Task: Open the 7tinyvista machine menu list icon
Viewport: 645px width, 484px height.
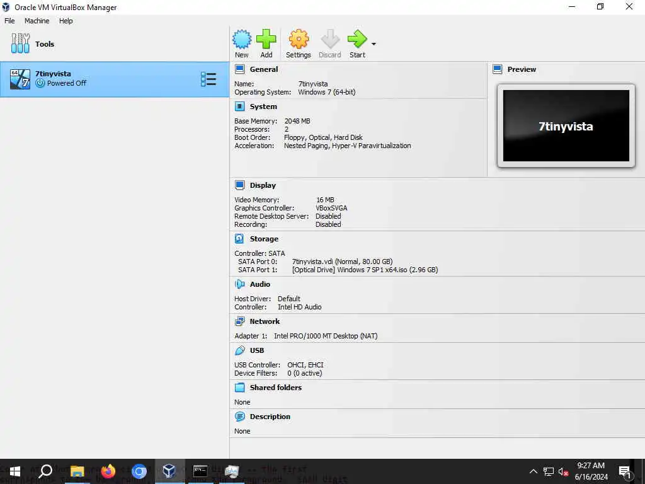Action: (x=208, y=79)
